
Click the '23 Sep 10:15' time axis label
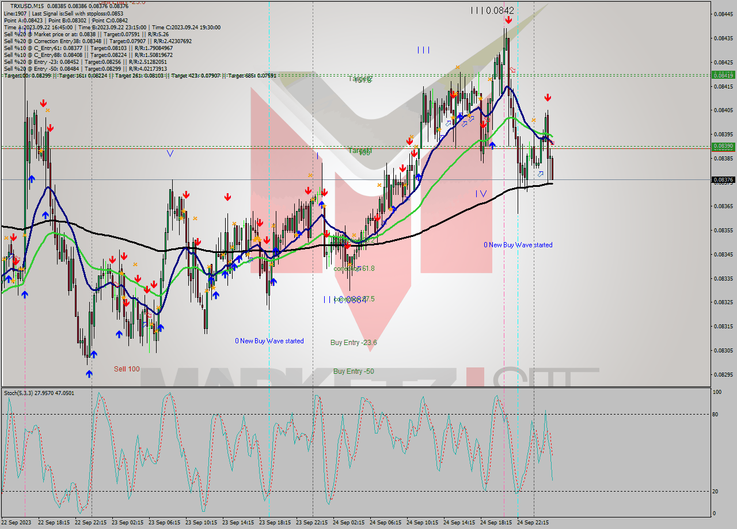[202, 523]
